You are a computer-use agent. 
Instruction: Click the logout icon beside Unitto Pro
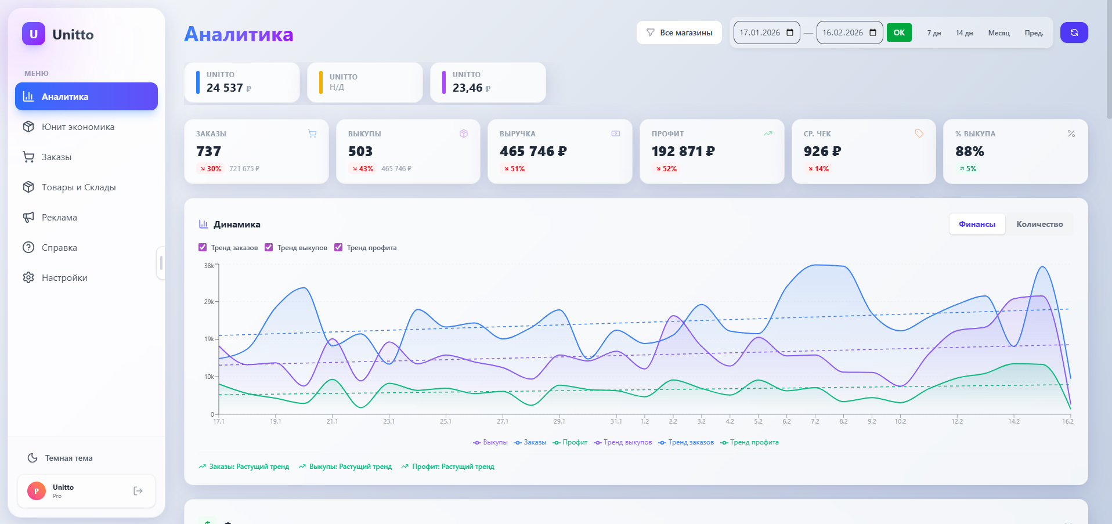click(x=138, y=491)
